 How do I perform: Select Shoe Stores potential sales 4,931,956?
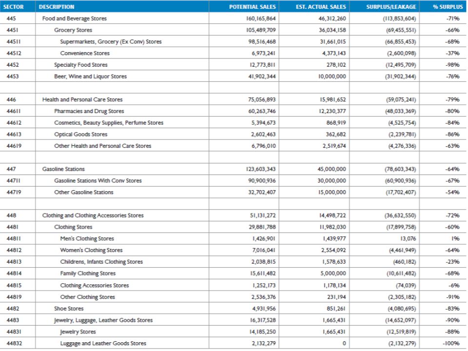264,309
